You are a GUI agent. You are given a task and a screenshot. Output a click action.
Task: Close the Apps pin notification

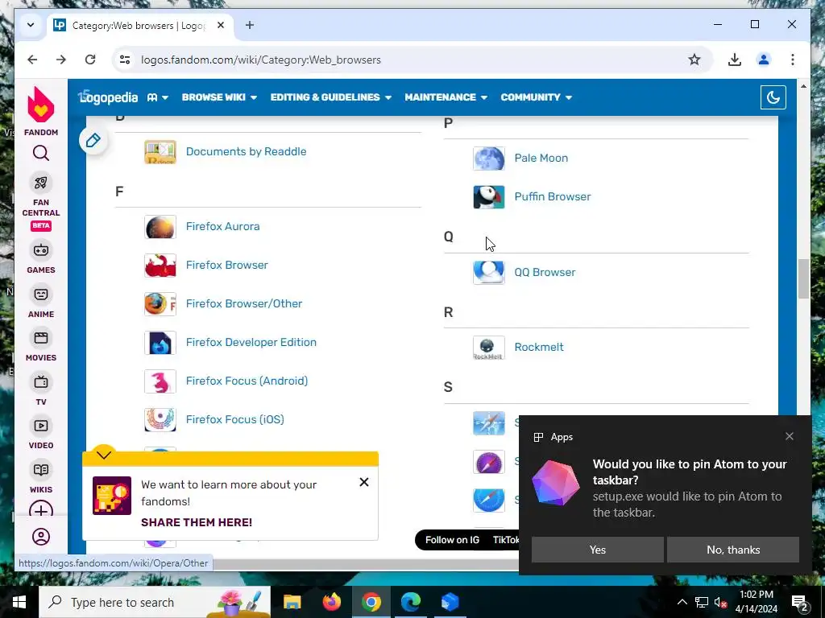tap(790, 436)
